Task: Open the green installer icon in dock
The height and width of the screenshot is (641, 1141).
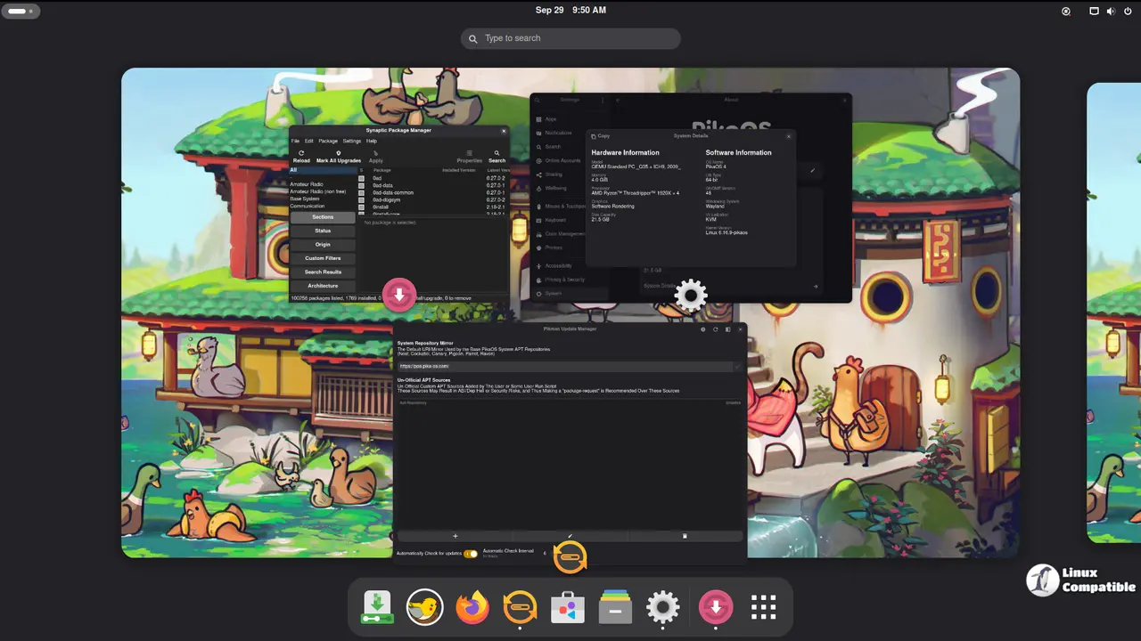Action: (x=377, y=608)
